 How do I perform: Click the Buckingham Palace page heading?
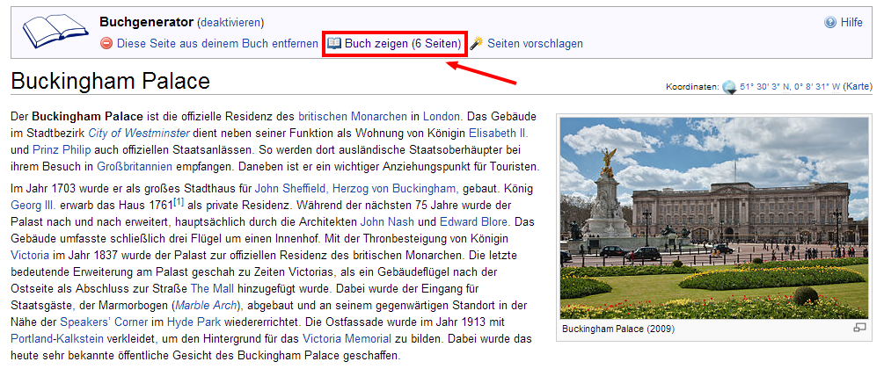point(111,81)
